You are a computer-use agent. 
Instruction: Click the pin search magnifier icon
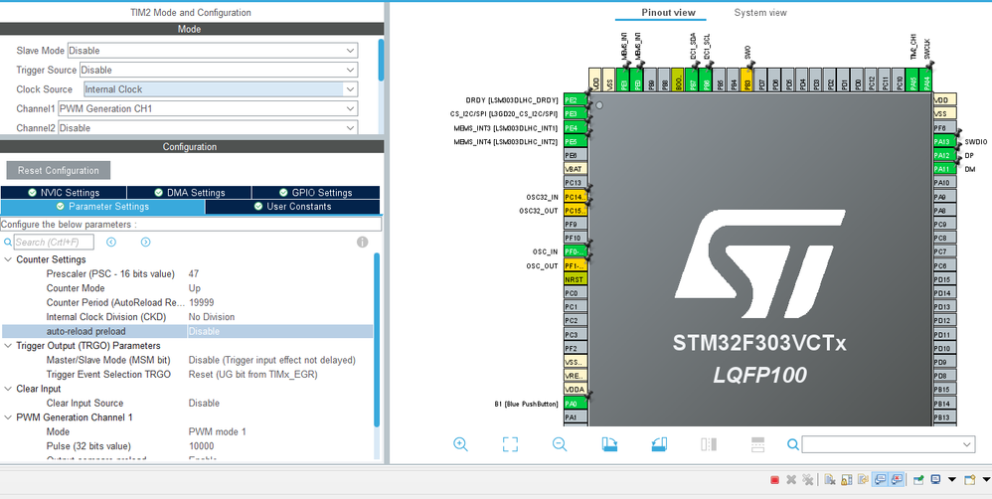click(793, 444)
